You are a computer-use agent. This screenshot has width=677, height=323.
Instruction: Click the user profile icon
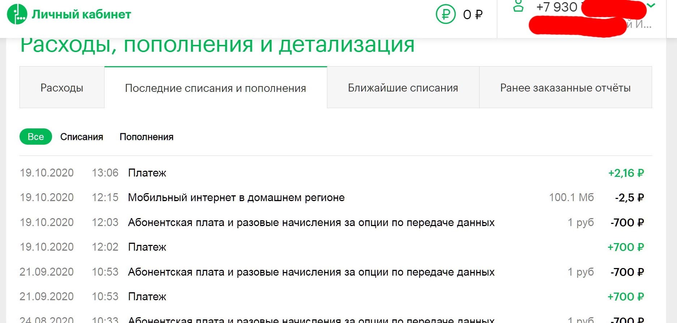point(518,6)
